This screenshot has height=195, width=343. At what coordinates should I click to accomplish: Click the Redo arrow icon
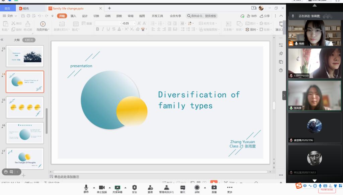[46, 16]
